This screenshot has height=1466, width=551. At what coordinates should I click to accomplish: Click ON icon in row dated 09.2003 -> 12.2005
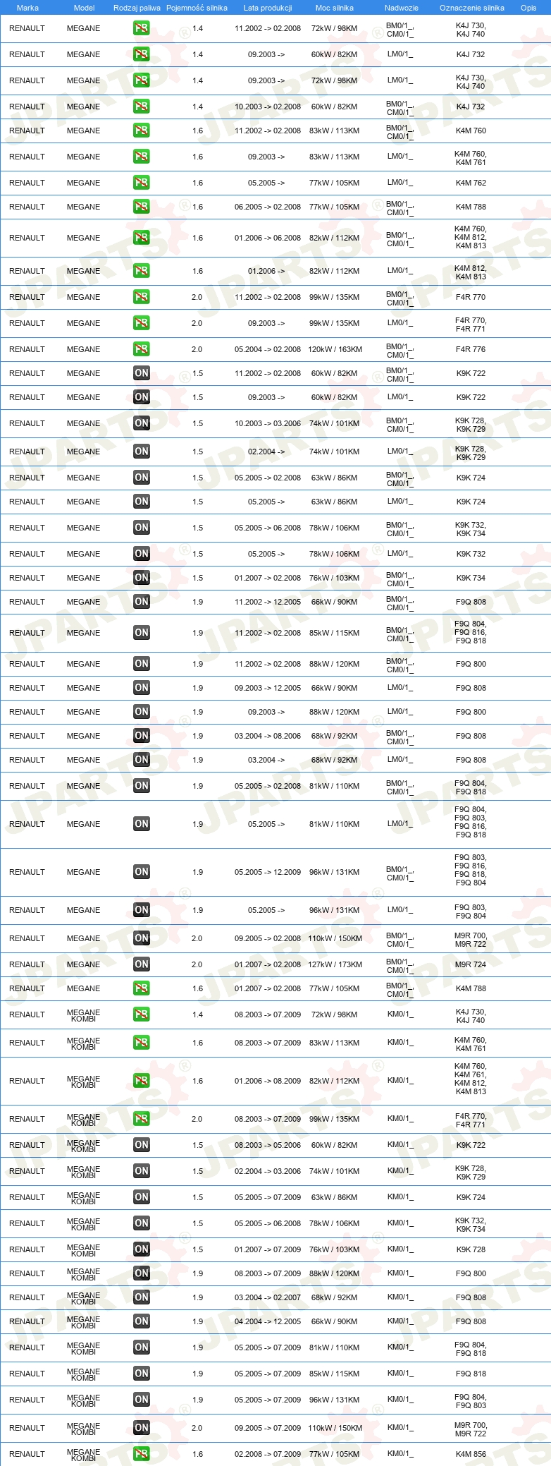(141, 688)
